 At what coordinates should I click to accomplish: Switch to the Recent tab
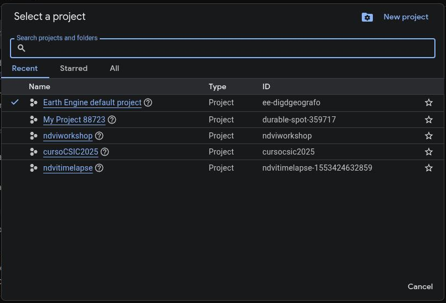point(25,68)
